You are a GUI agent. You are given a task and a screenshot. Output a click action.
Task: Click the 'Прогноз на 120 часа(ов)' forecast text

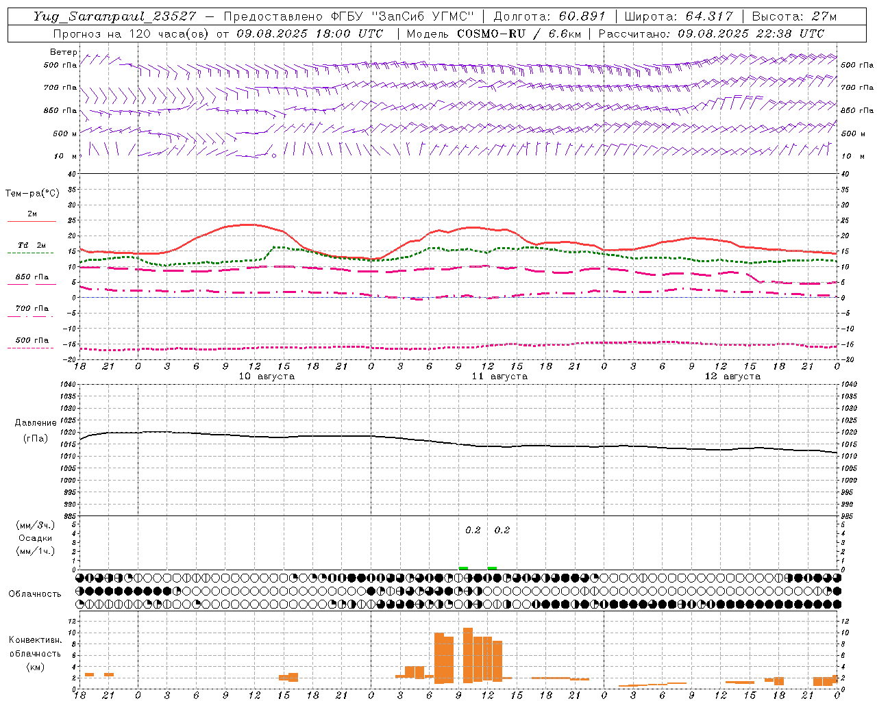click(x=130, y=34)
